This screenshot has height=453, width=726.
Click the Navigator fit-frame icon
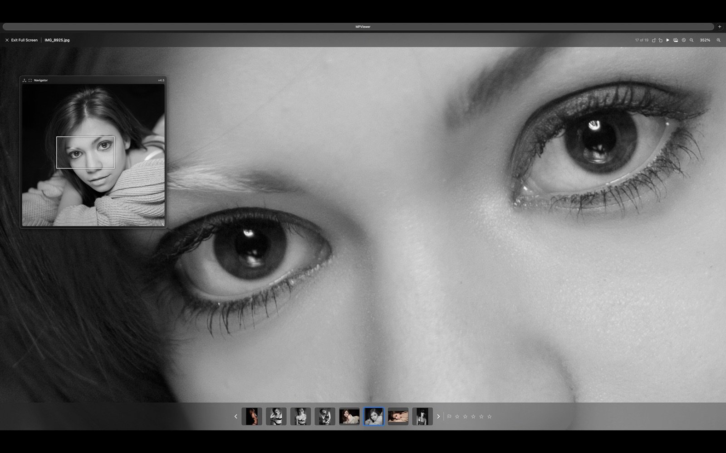pos(30,80)
